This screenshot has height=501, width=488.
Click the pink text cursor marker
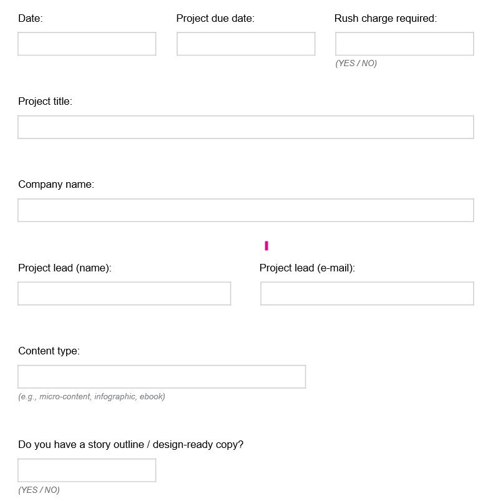(266, 246)
